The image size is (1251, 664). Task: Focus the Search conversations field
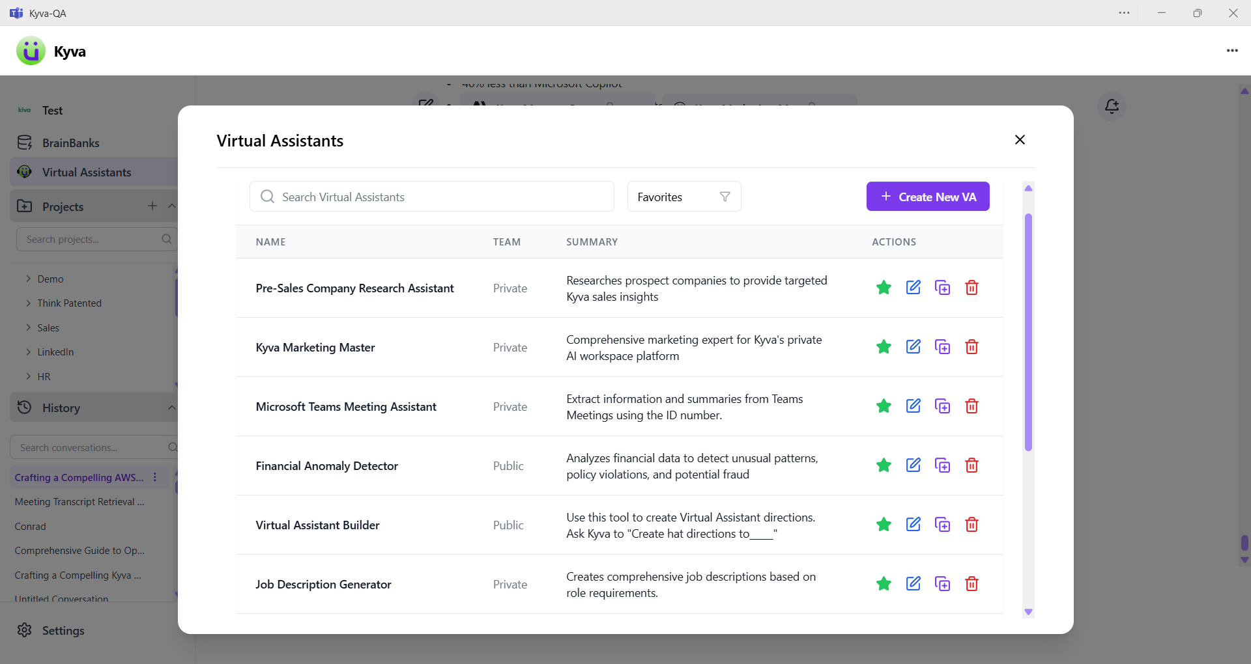(94, 448)
